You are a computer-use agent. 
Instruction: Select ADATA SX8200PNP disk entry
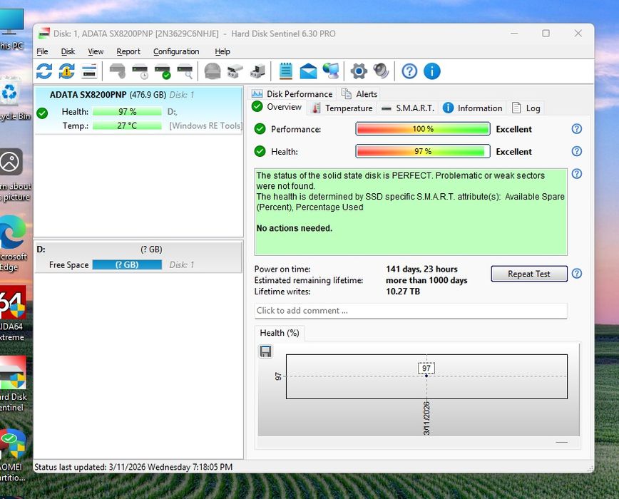pos(138,110)
